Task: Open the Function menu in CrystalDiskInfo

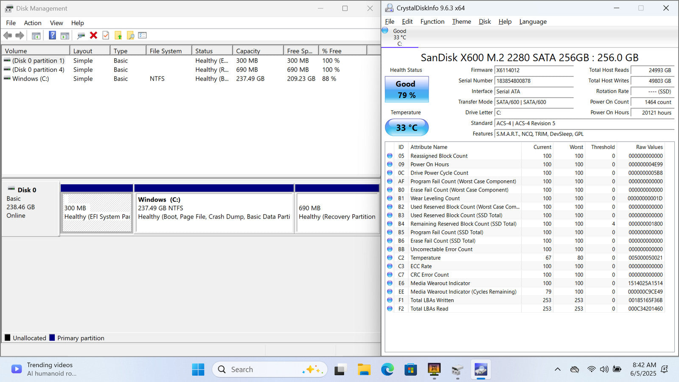Action: [x=432, y=22]
